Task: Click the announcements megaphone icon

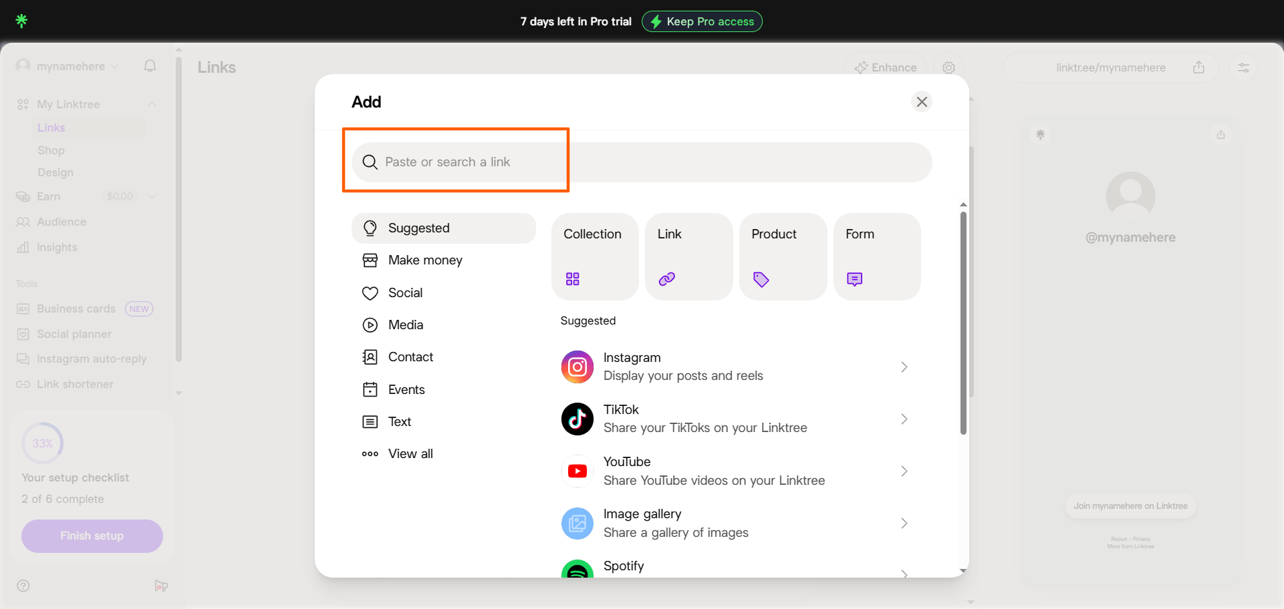Action: 161,586
